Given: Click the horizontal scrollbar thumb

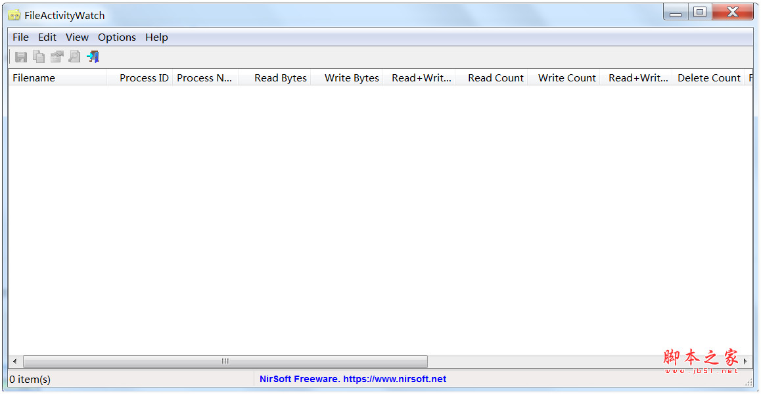Looking at the screenshot, I should coord(224,361).
